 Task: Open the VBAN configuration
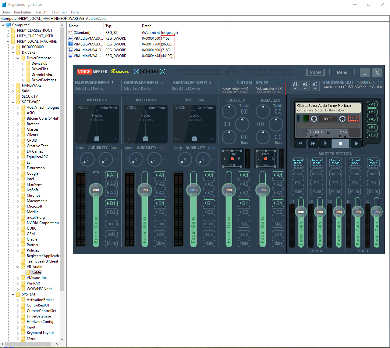point(315,72)
